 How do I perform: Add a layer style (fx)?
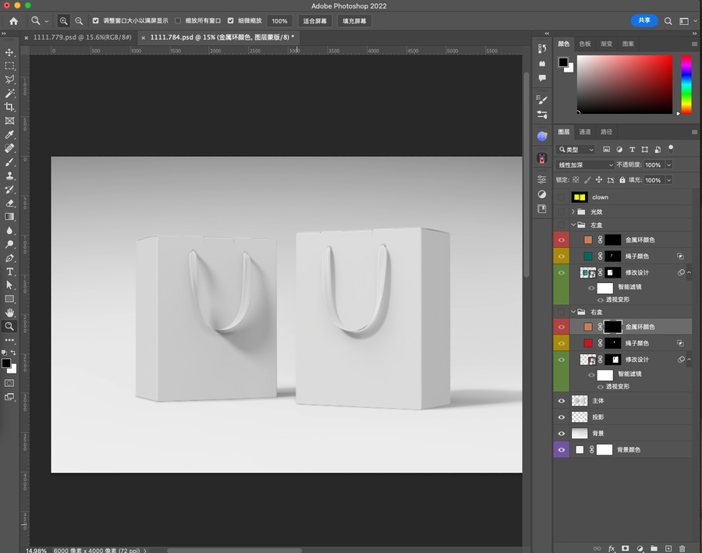pyautogui.click(x=612, y=548)
